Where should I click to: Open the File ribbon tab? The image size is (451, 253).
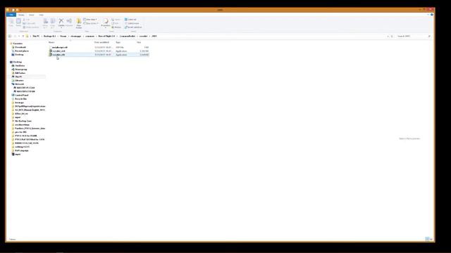11,15
